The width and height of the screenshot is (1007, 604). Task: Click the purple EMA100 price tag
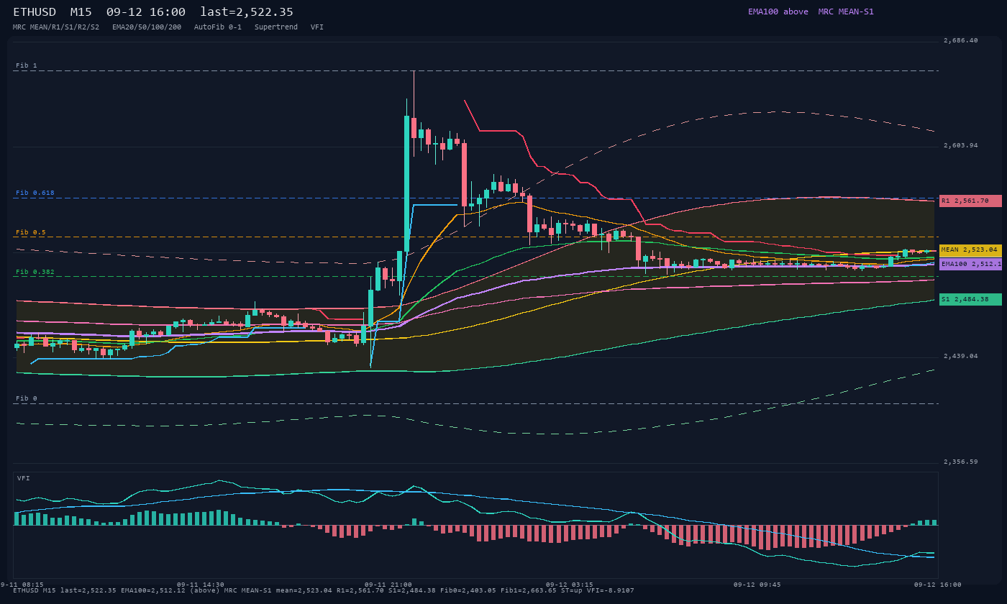pyautogui.click(x=970, y=264)
